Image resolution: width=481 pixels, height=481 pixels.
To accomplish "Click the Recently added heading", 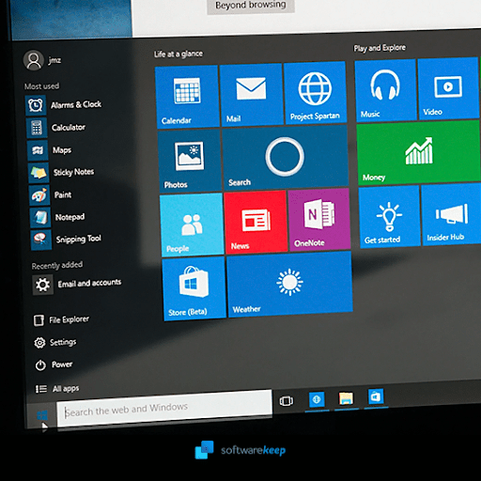I will pyautogui.click(x=57, y=265).
